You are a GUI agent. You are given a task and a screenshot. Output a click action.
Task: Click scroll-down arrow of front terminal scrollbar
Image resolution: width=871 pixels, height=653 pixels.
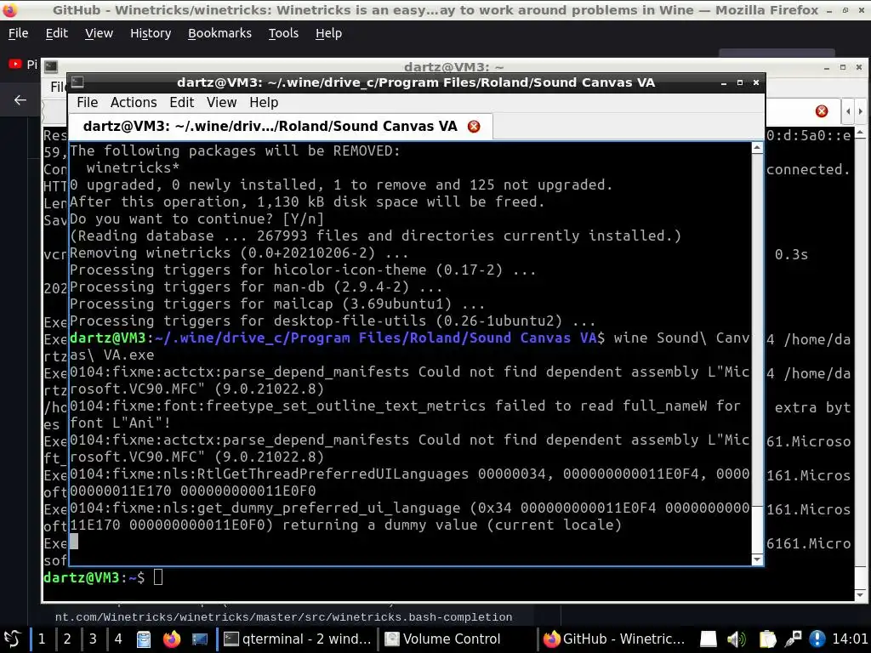coord(757,559)
